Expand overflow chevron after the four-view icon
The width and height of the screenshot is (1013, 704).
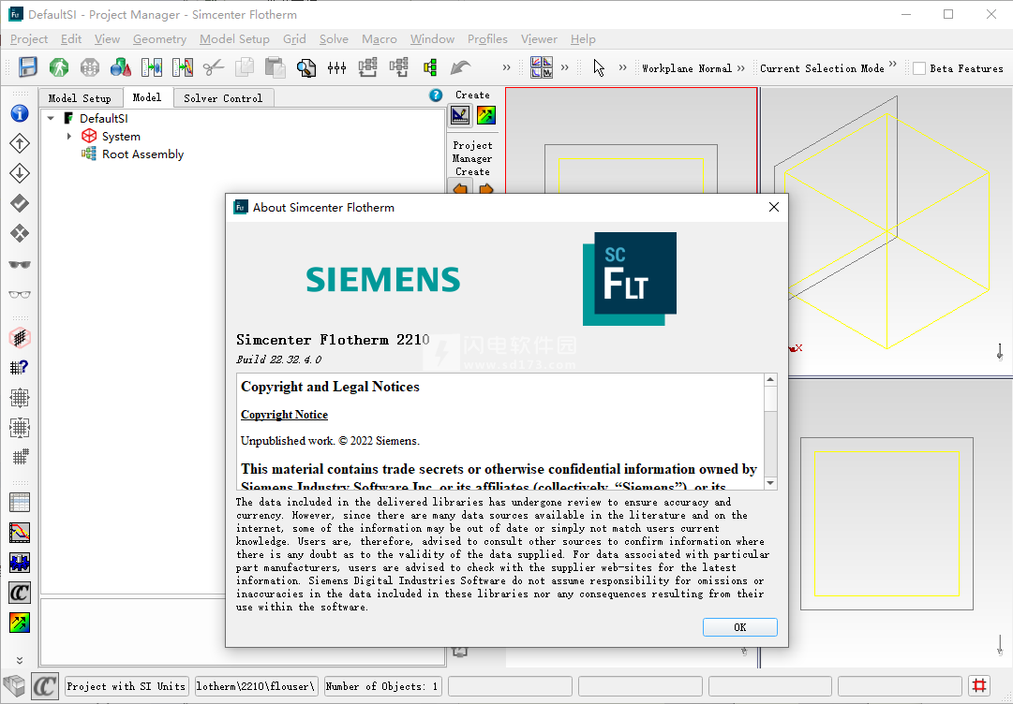pos(564,67)
